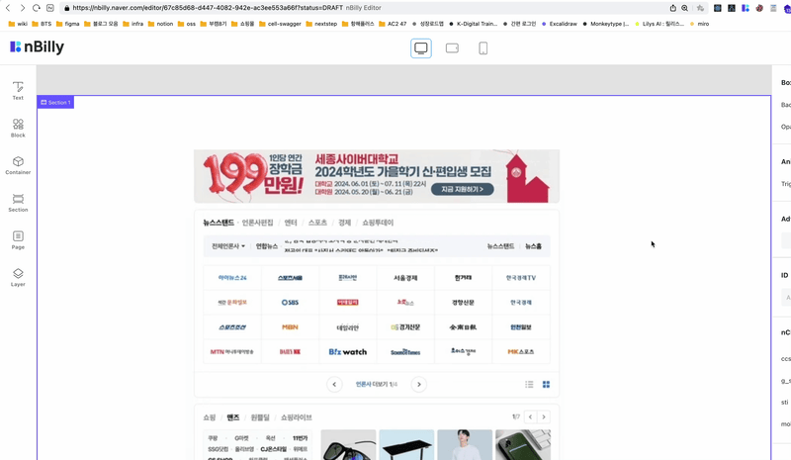This screenshot has height=460, width=791.
Task: Click the 지금 지원하기 banner button
Action: pyautogui.click(x=462, y=189)
